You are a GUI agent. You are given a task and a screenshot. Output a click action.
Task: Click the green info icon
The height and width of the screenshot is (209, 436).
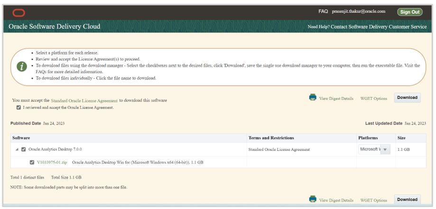tap(22, 67)
